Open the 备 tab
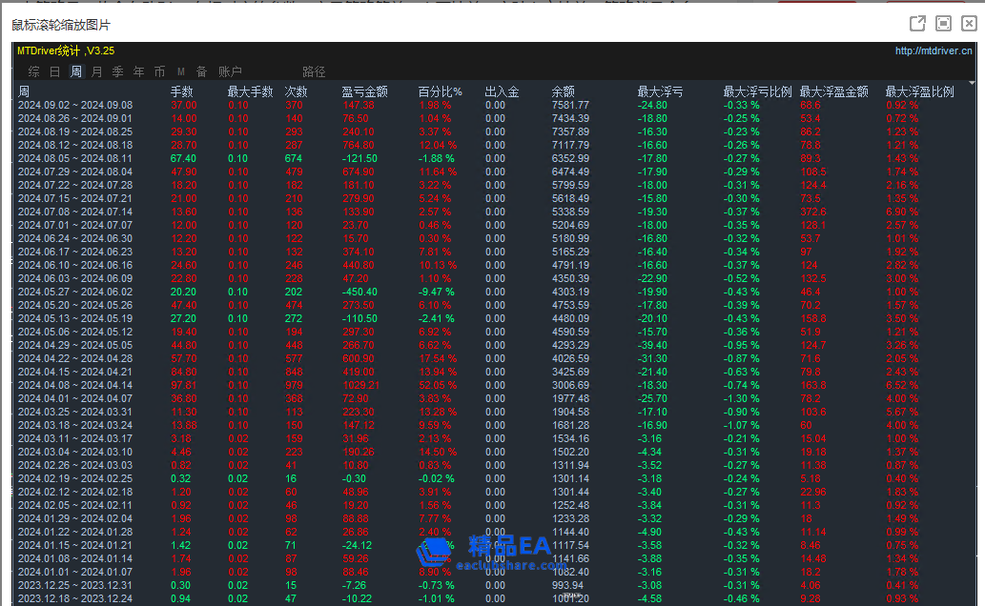The width and height of the screenshot is (985, 606). point(201,71)
